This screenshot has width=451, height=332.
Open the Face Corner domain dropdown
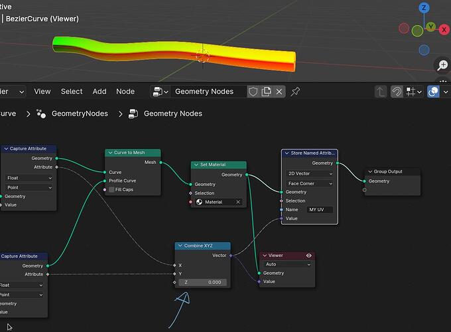coord(310,183)
